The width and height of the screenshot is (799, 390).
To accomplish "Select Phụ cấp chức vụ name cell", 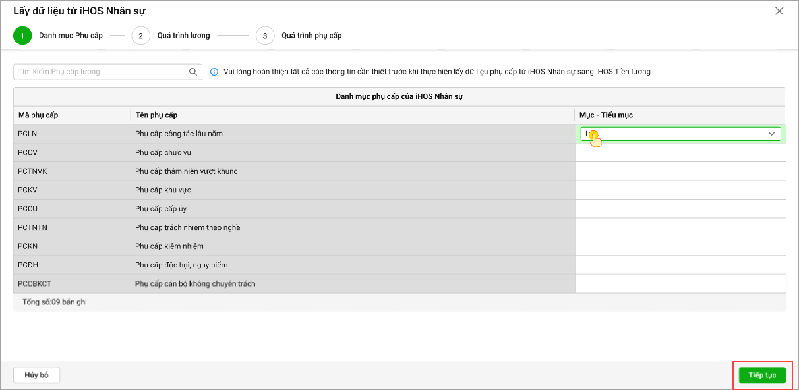I will 353,152.
